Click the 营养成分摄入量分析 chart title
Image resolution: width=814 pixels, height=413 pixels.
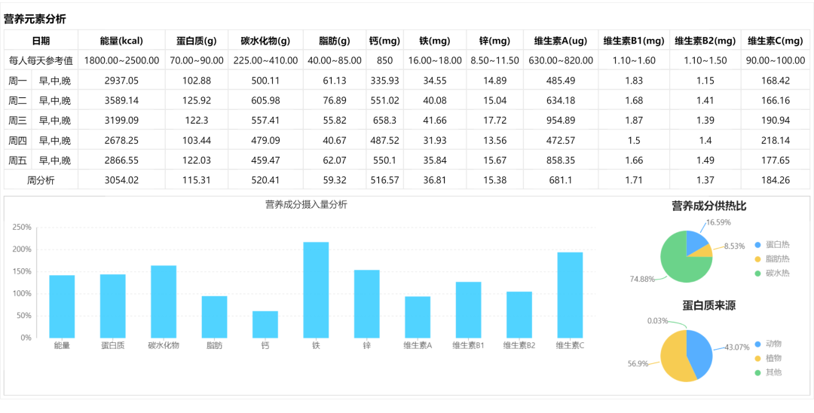pyautogui.click(x=306, y=204)
